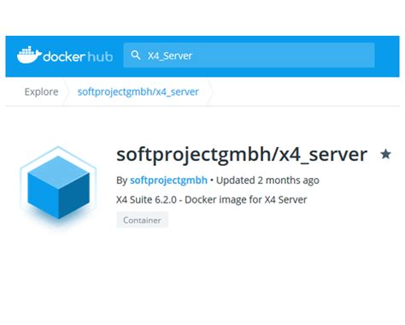Click the search magnifier icon
This screenshot has width=405, height=325.
(136, 56)
